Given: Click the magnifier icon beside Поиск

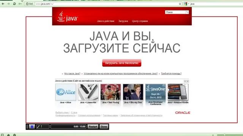Looking at the screenshot, I should click(x=187, y=12).
